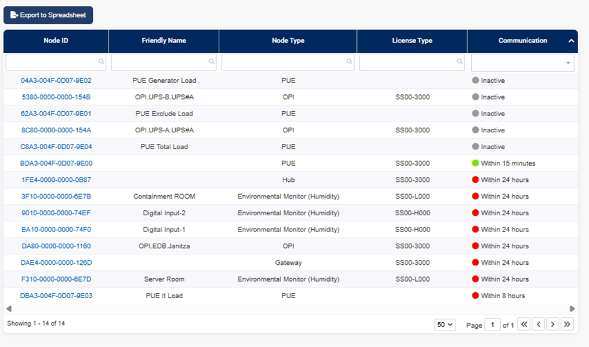Screen dimensions: 589x347
Task: Click the Export to Spreadsheet button
Action: click(x=48, y=15)
